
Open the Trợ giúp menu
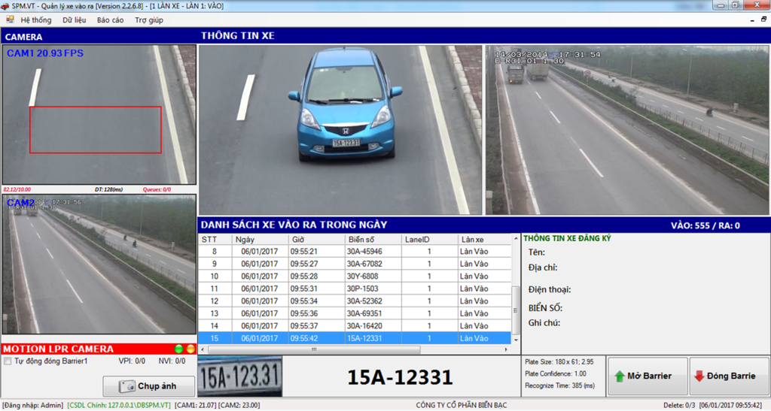[148, 20]
